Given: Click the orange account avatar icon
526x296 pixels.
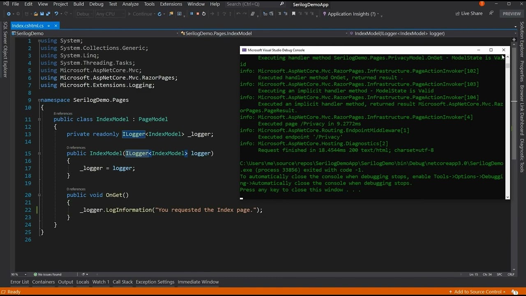Looking at the screenshot, I should click(482, 4).
